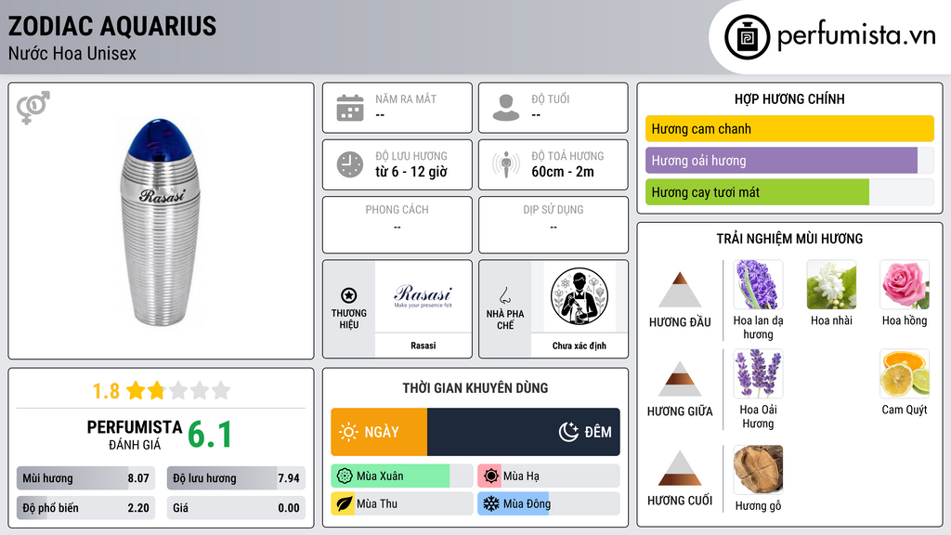
Task: Click the 1.8 star rating number
Action: pyautogui.click(x=106, y=391)
